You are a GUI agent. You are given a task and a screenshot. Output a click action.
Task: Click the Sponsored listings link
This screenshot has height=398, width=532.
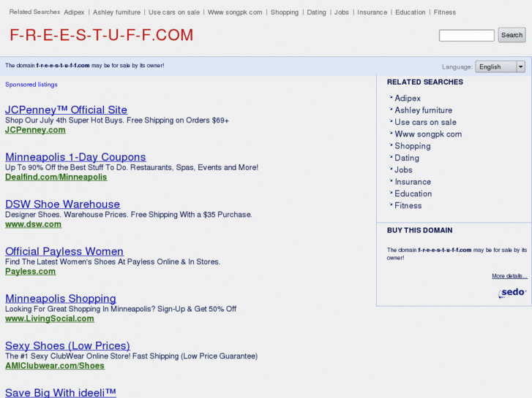click(x=31, y=85)
